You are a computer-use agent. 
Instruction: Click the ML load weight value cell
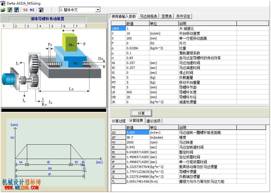pos(138,77)
